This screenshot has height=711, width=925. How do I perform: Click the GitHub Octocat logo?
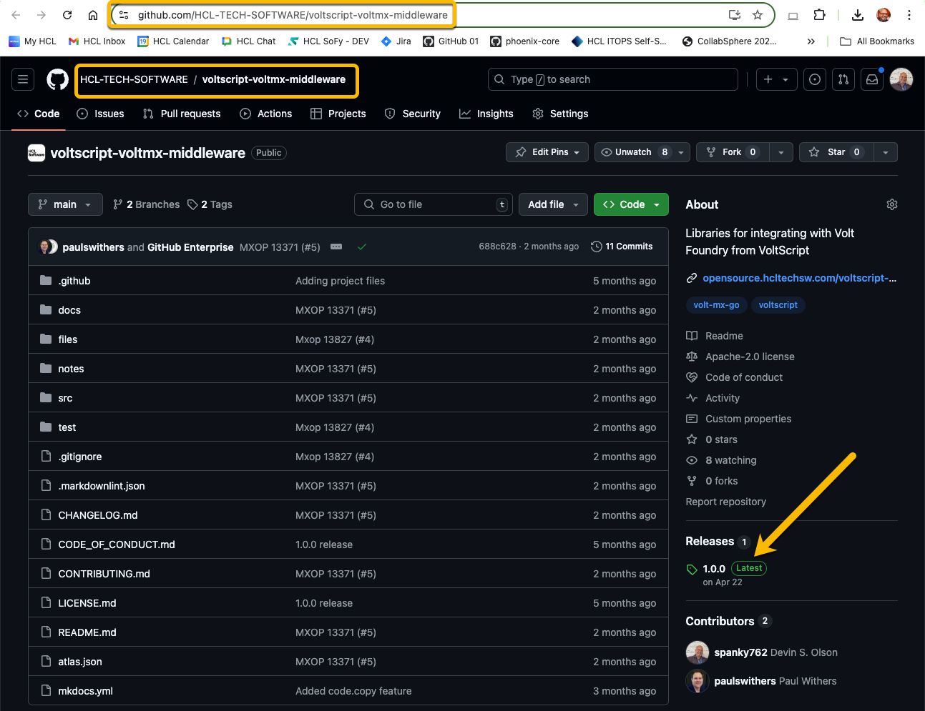click(x=57, y=79)
